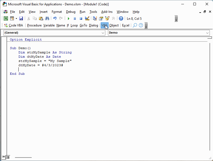Open the Tools menu
The width and height of the screenshot is (213, 161).
click(x=93, y=12)
